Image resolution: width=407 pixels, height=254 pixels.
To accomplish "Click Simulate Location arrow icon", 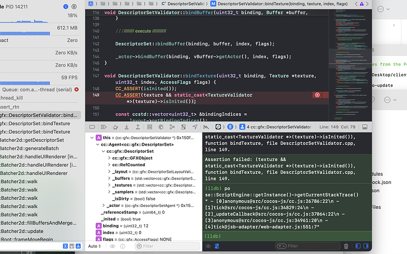I will (x=195, y=127).
